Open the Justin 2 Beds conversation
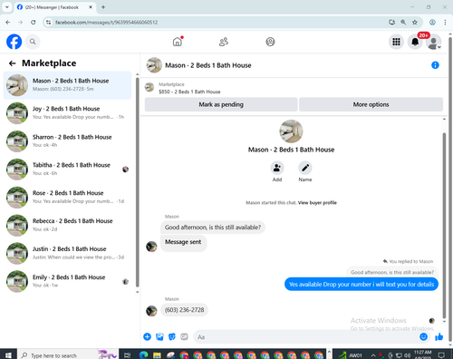This screenshot has width=453, height=359. [x=67, y=253]
